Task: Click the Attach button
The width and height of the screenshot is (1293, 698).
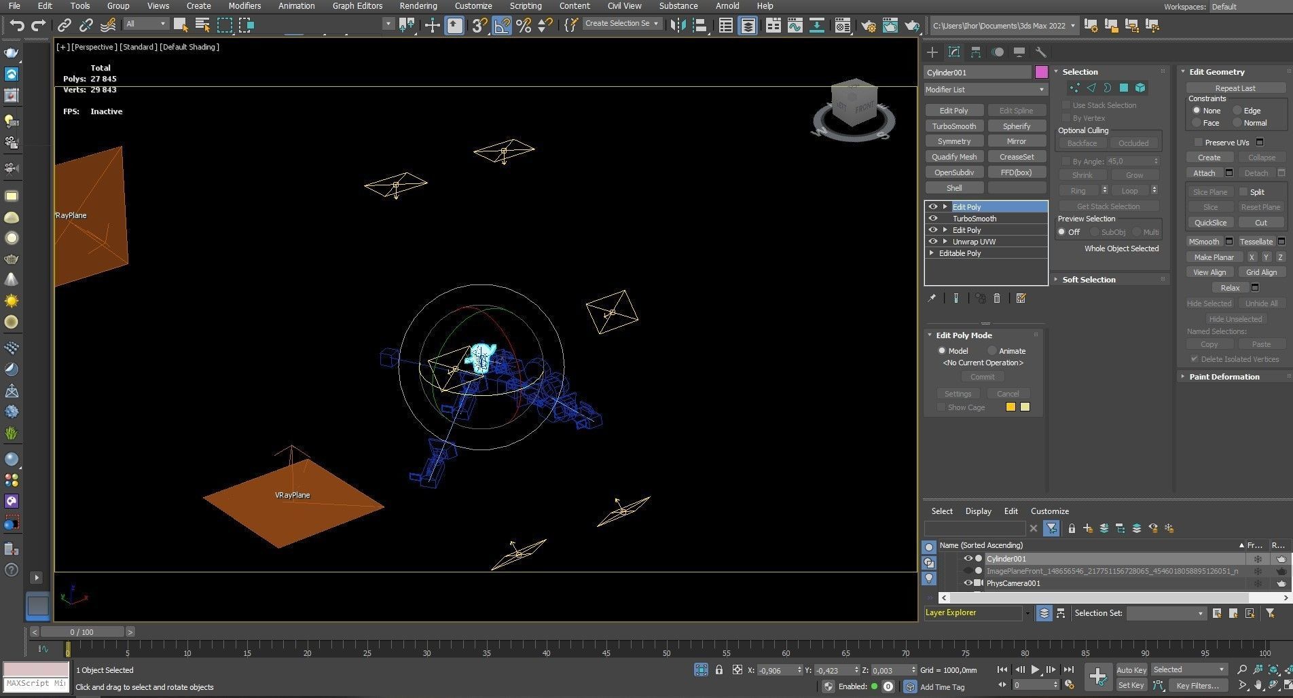Action: (x=1204, y=173)
